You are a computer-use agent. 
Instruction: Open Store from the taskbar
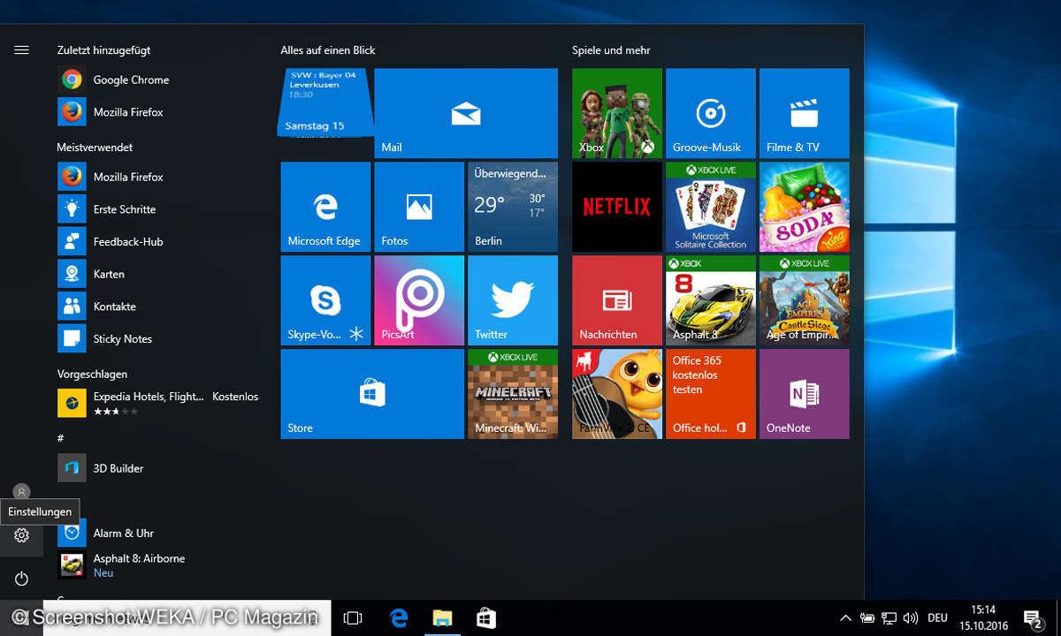click(485, 618)
